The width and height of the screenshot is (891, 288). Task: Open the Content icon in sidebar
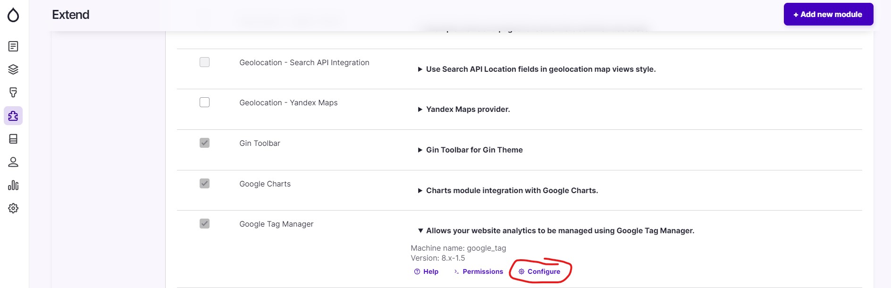click(13, 46)
